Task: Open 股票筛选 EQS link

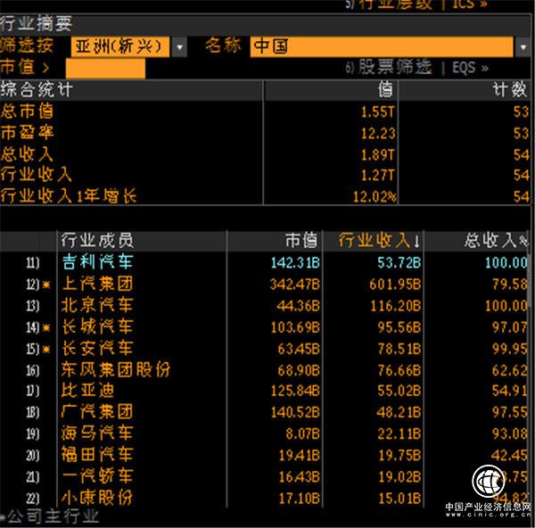Action: click(416, 68)
